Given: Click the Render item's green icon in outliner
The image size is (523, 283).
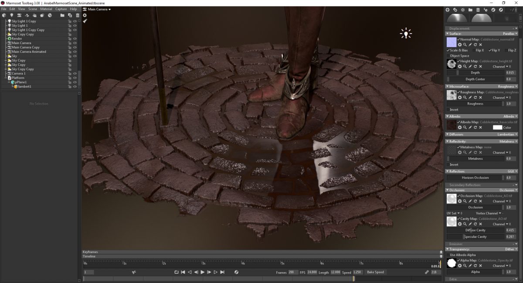Looking at the screenshot, I should [10, 38].
